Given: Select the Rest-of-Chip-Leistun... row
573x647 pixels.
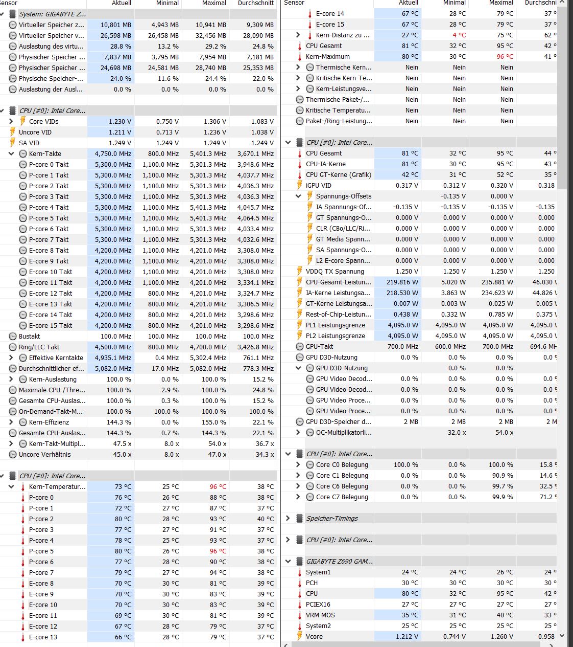Looking at the screenshot, I should pos(419,314).
